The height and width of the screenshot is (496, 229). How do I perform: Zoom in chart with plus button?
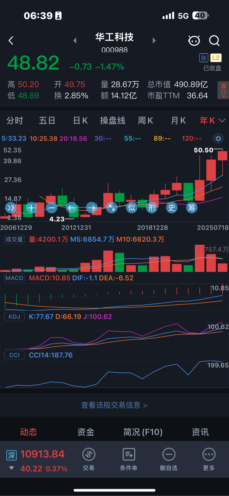(31, 208)
